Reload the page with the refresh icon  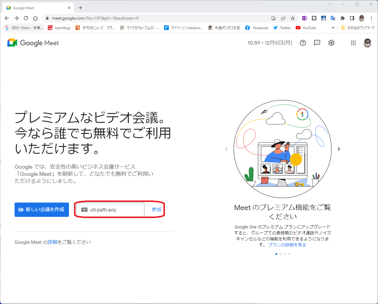coord(26,18)
